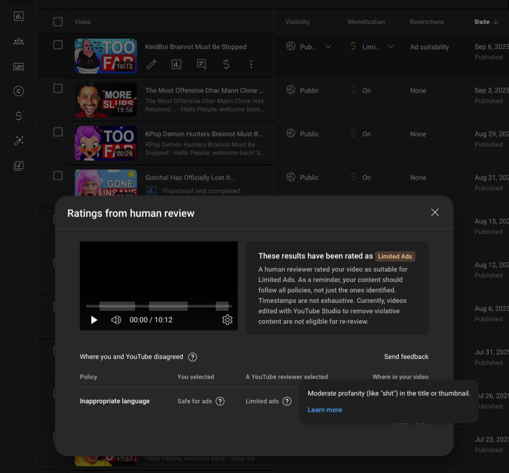Close the Ratings from human review dialog
Viewport: 509px width, 473px height.
[435, 212]
